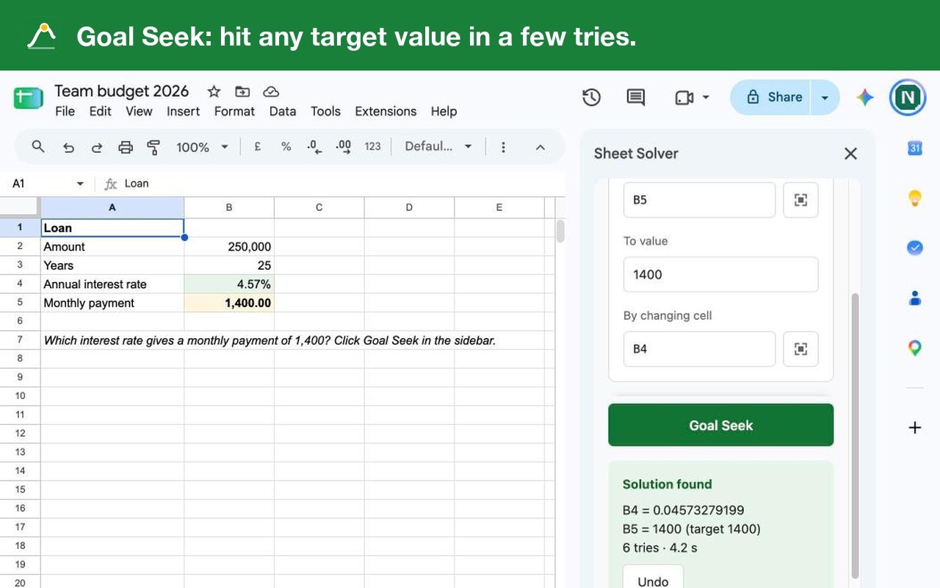The height and width of the screenshot is (588, 940).
Task: Click the move to folder icon
Action: [x=242, y=91]
